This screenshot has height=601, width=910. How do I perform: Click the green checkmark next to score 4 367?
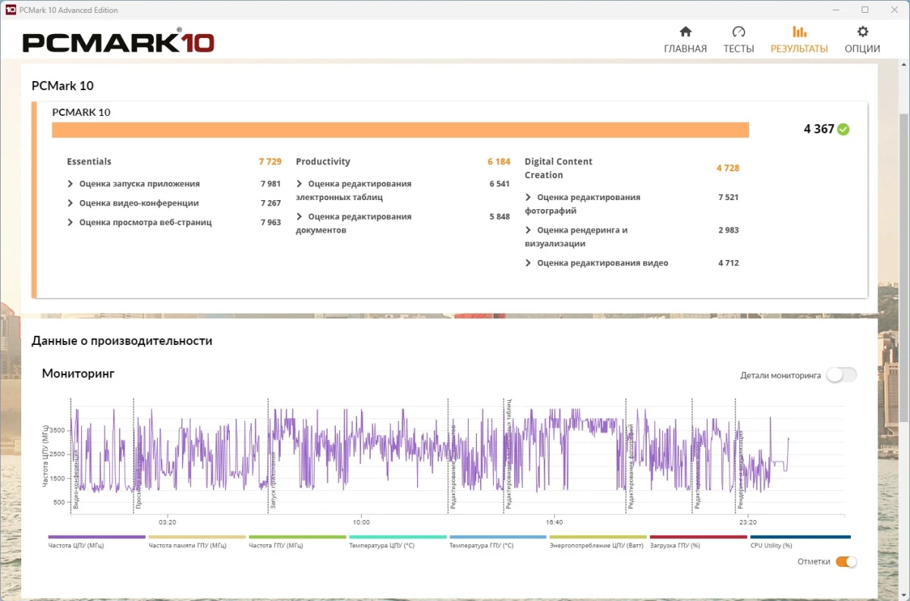click(x=843, y=130)
